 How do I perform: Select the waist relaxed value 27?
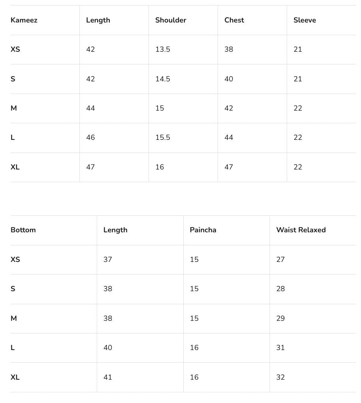(x=280, y=260)
